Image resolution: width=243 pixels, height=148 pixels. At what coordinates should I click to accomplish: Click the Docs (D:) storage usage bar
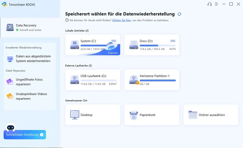(157, 45)
